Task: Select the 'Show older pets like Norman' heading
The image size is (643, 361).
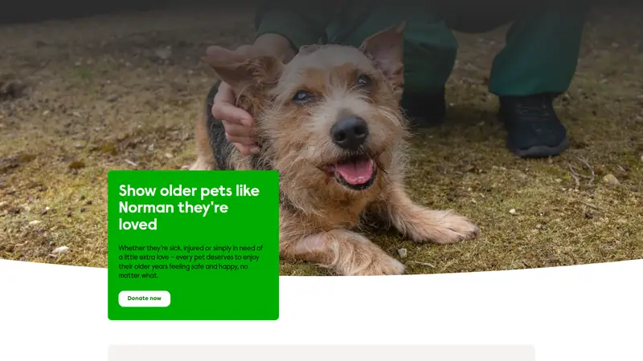Action: point(189,208)
